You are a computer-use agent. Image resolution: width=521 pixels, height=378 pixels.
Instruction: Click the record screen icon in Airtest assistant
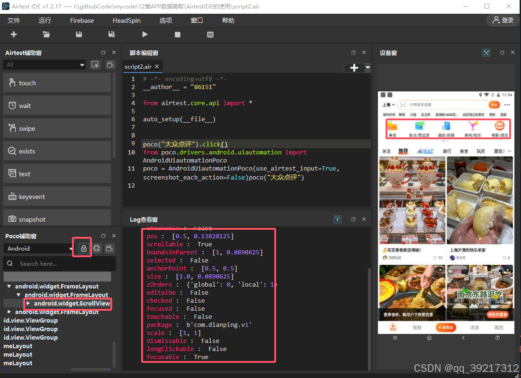click(x=110, y=64)
